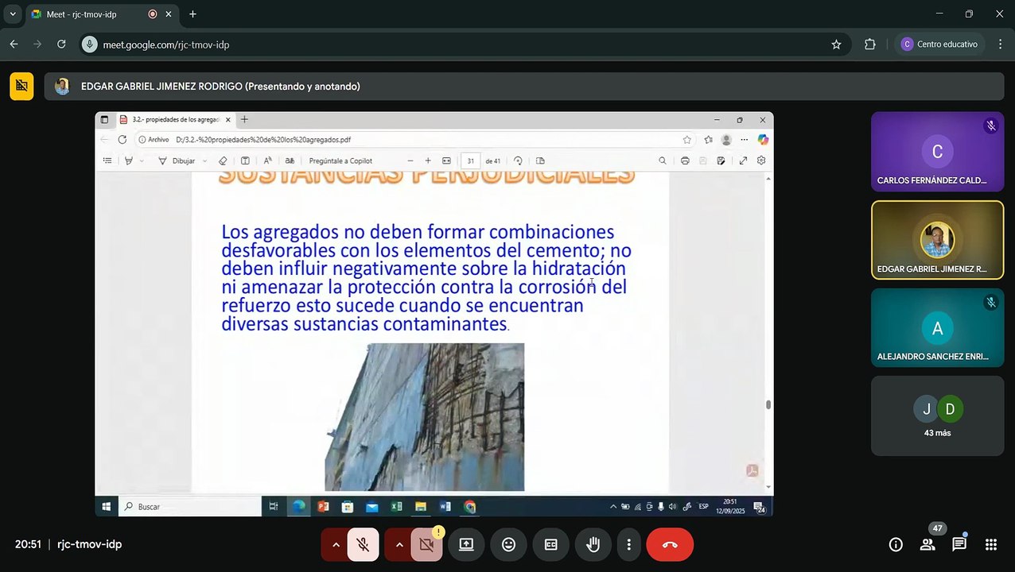
Task: Open the '43 más' participants tile
Action: tap(937, 415)
